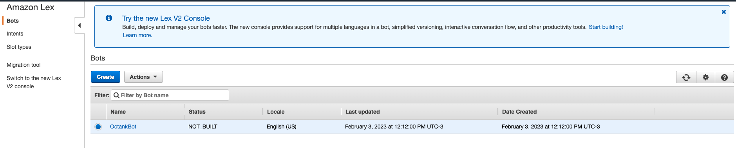Collapse the left sidebar arrow
This screenshot has height=148, width=736.
click(x=80, y=25)
